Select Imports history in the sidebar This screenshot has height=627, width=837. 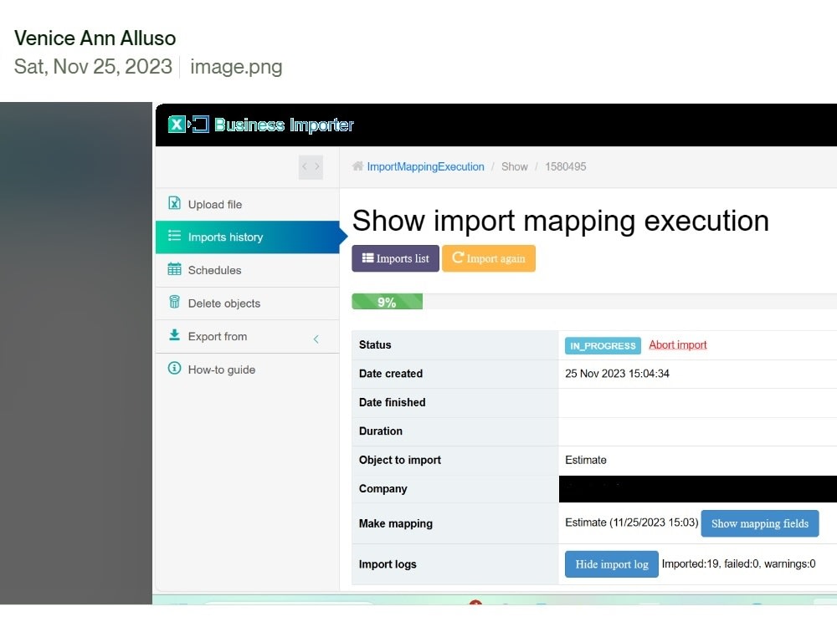[248, 237]
